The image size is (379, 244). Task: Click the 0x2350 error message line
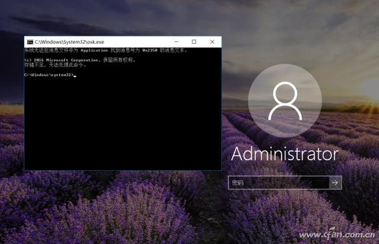(105, 50)
